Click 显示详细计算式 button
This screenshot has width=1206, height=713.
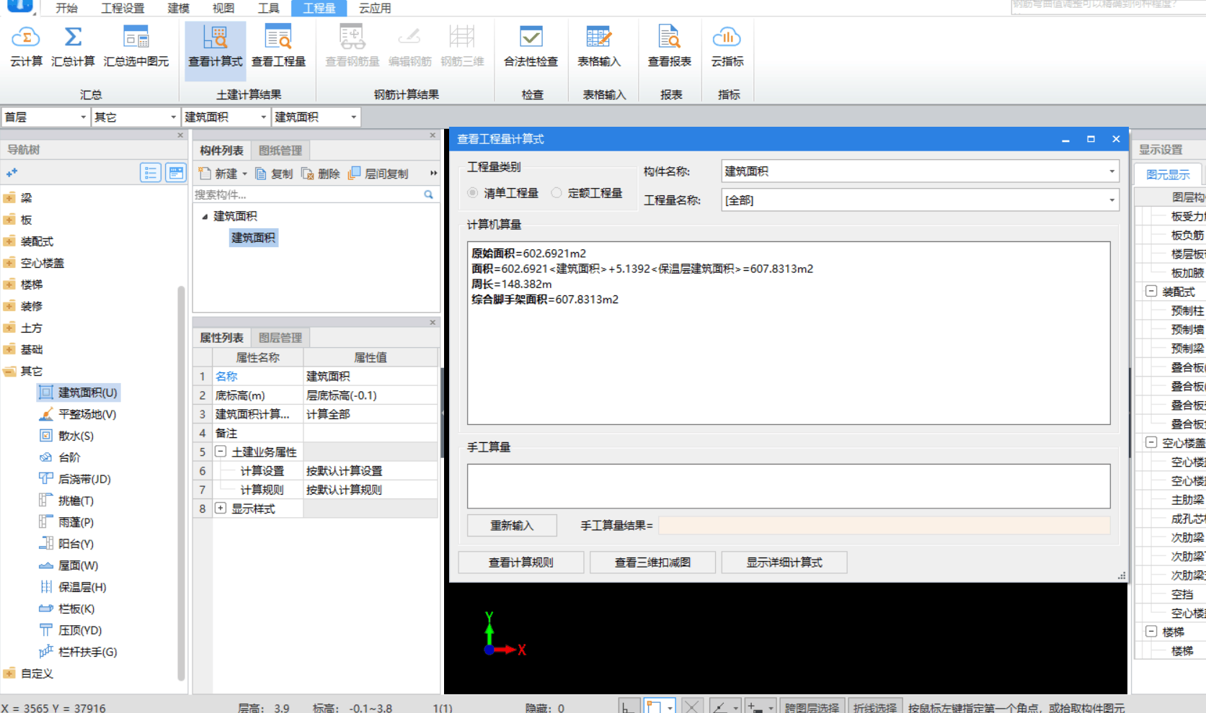[784, 562]
